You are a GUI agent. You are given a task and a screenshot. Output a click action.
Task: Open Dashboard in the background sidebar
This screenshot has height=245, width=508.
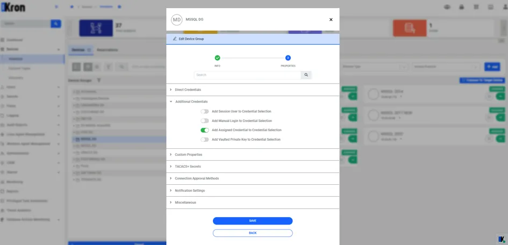click(15, 40)
